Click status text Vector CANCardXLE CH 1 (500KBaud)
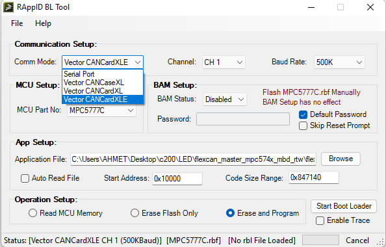The image size is (386, 247). click(x=95, y=240)
